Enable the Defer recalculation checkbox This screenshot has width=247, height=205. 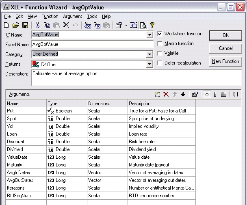click(160, 63)
